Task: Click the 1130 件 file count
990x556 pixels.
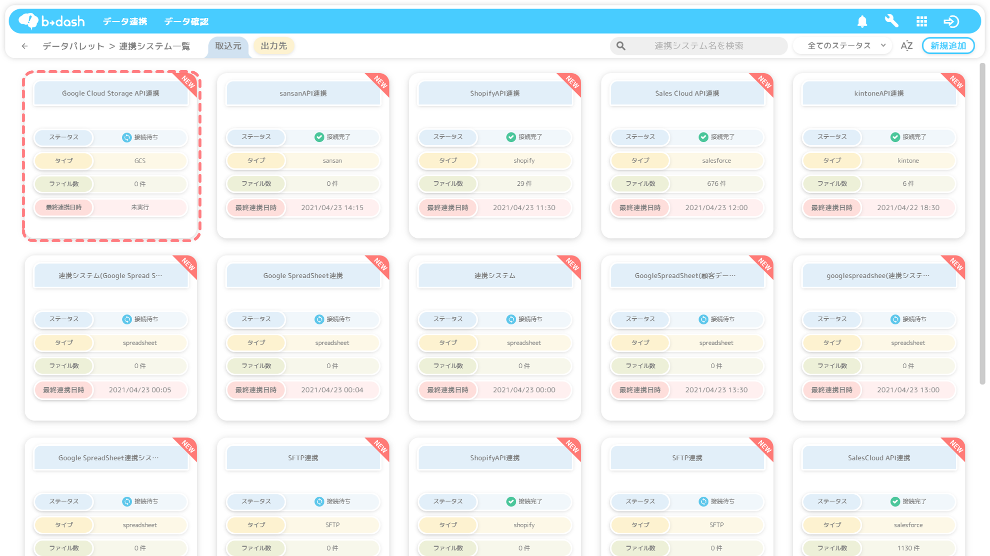Action: [x=908, y=548]
